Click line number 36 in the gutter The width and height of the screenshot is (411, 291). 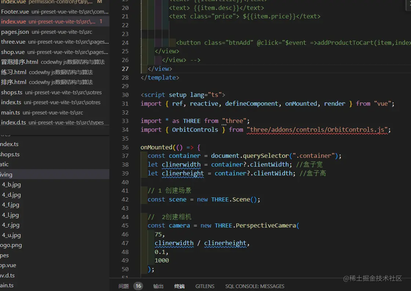tap(125, 147)
